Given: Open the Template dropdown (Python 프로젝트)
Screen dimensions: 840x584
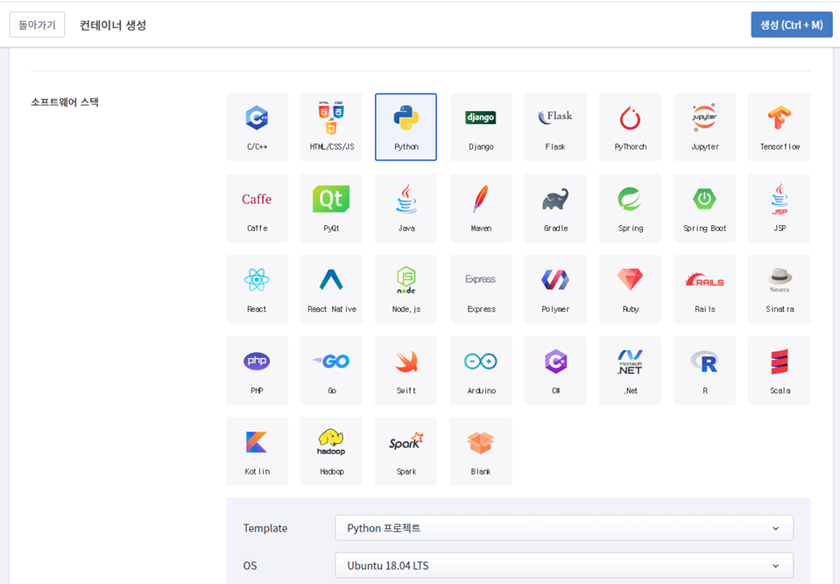Looking at the screenshot, I should pyautogui.click(x=564, y=528).
